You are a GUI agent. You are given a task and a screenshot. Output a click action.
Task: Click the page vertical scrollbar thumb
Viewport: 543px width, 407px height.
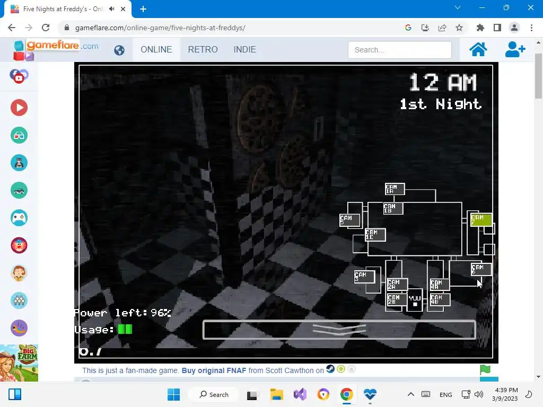(538, 75)
